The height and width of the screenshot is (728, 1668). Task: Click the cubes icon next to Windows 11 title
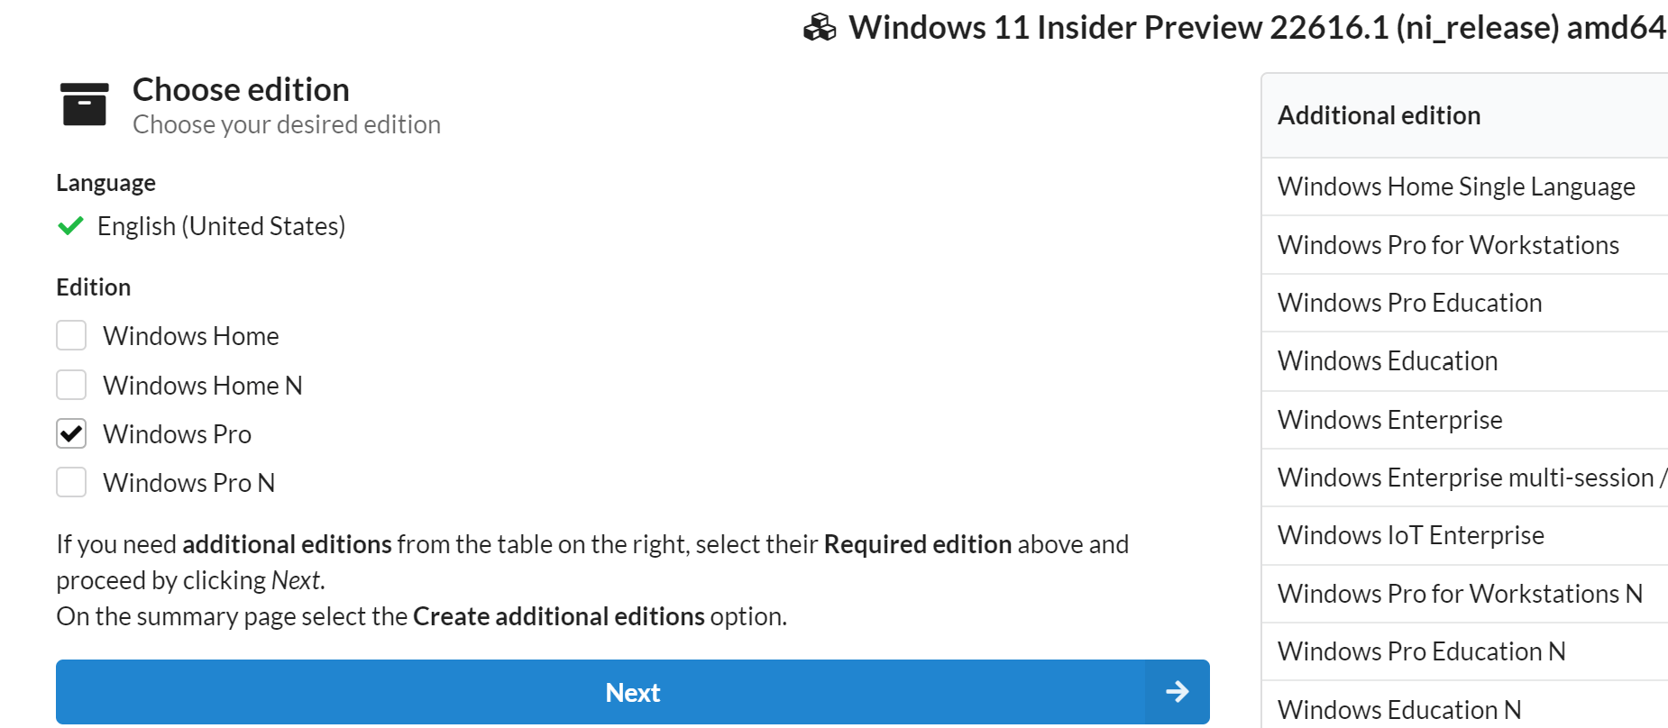click(x=820, y=28)
